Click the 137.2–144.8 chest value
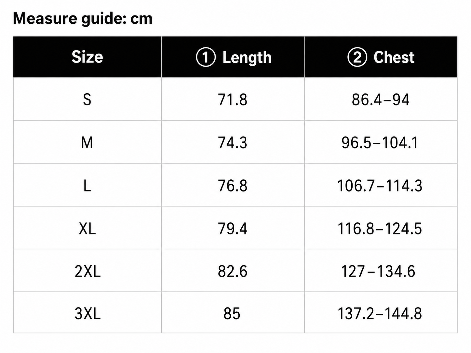The height and width of the screenshot is (353, 471). (x=380, y=314)
